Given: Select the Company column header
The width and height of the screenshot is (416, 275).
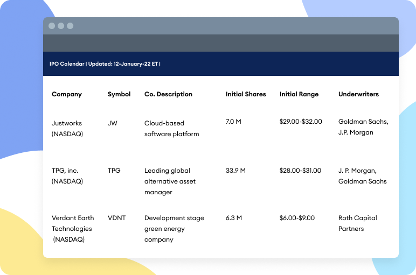Looking at the screenshot, I should click(x=67, y=94).
